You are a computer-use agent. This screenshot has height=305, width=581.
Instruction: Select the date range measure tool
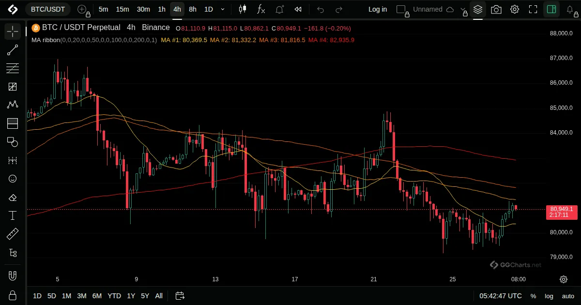(x=13, y=160)
